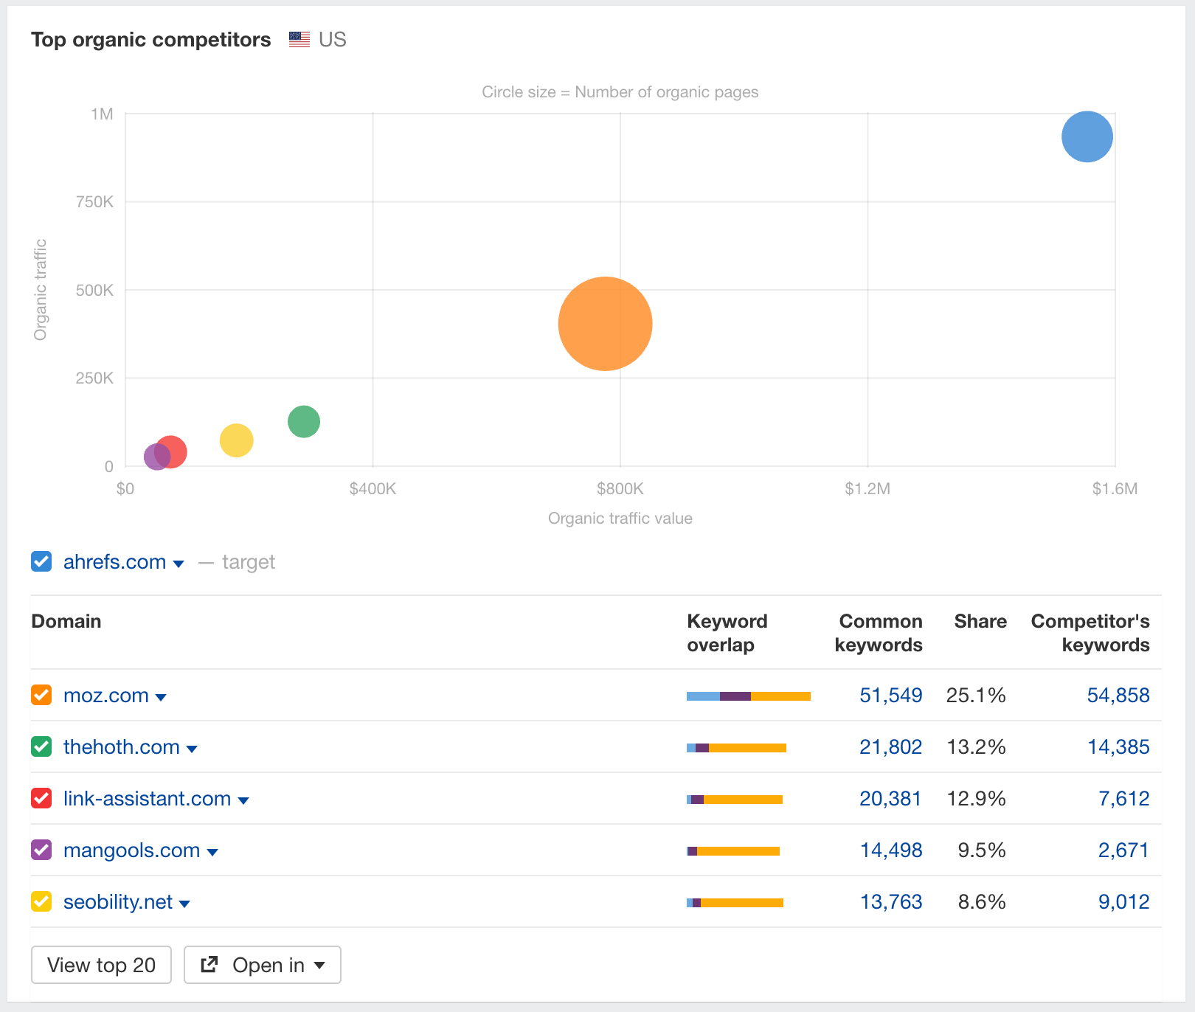
Task: Expand the Open in dropdown
Action: [x=321, y=965]
